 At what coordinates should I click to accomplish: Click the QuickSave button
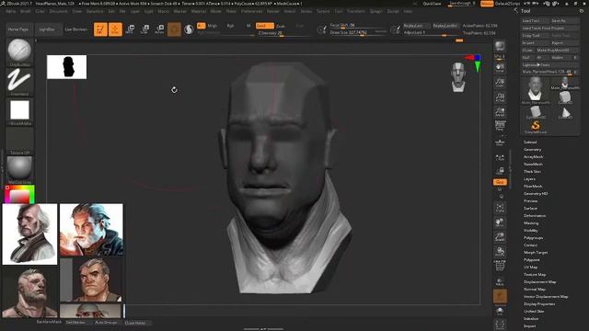432,4
